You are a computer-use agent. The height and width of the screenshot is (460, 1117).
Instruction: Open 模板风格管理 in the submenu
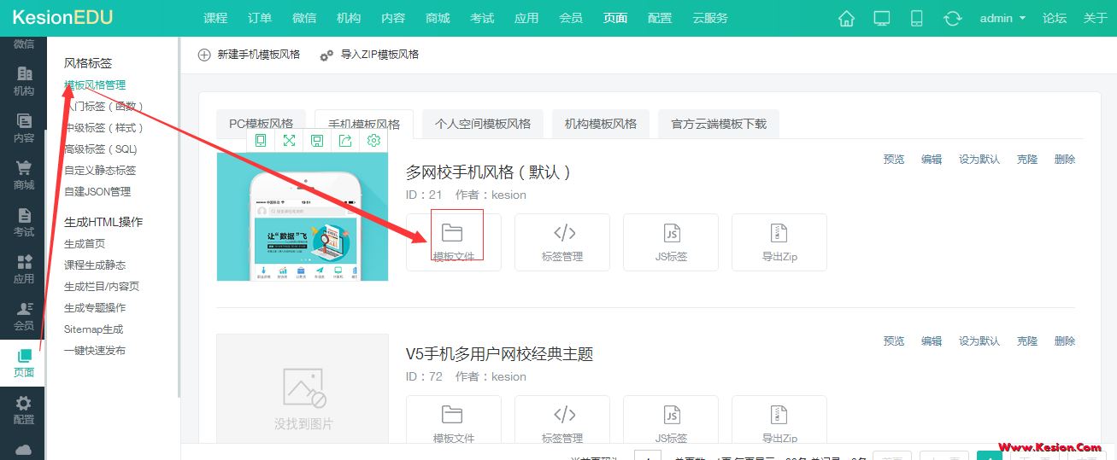pyautogui.click(x=95, y=85)
